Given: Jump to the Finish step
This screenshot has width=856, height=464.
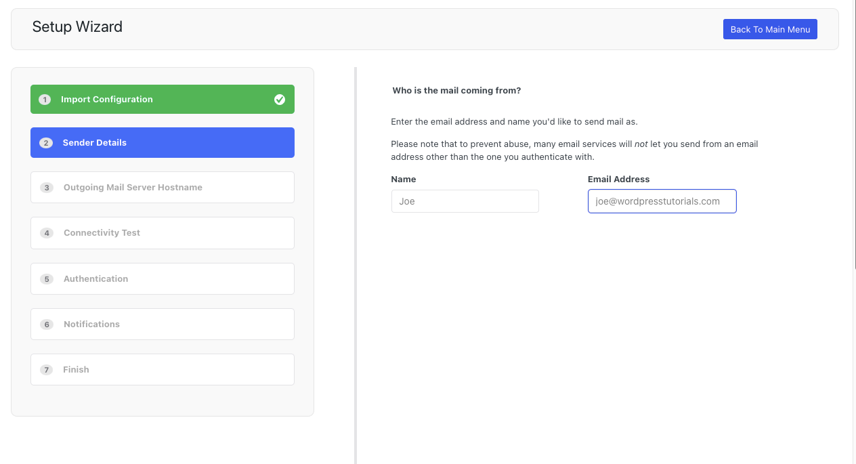Looking at the screenshot, I should click(x=162, y=369).
